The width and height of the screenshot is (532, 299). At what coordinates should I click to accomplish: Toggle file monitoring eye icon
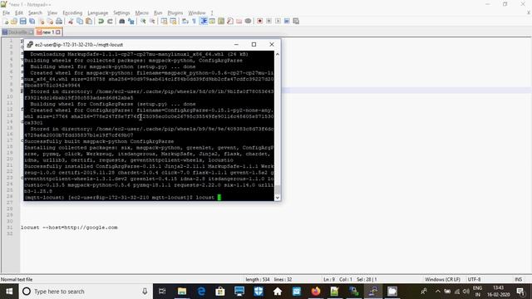pos(248,21)
